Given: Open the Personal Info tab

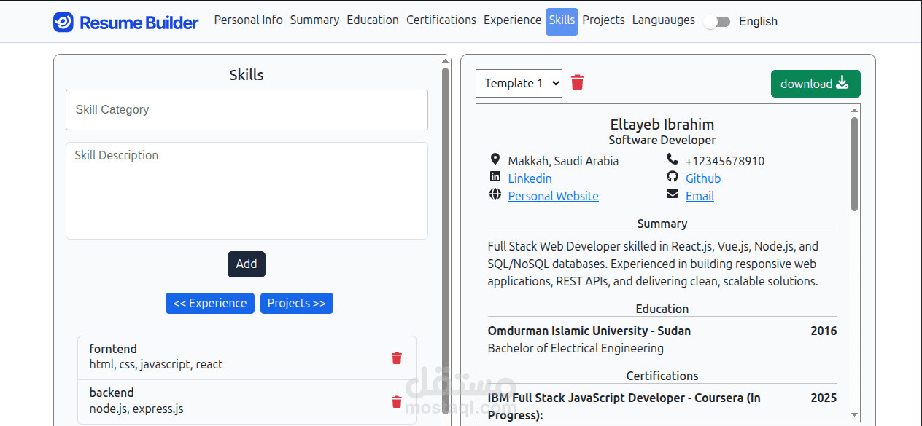Looking at the screenshot, I should click(x=248, y=20).
